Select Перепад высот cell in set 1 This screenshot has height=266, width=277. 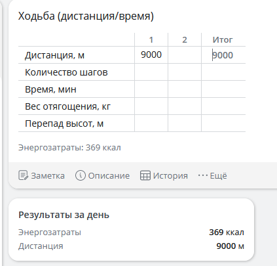click(151, 123)
